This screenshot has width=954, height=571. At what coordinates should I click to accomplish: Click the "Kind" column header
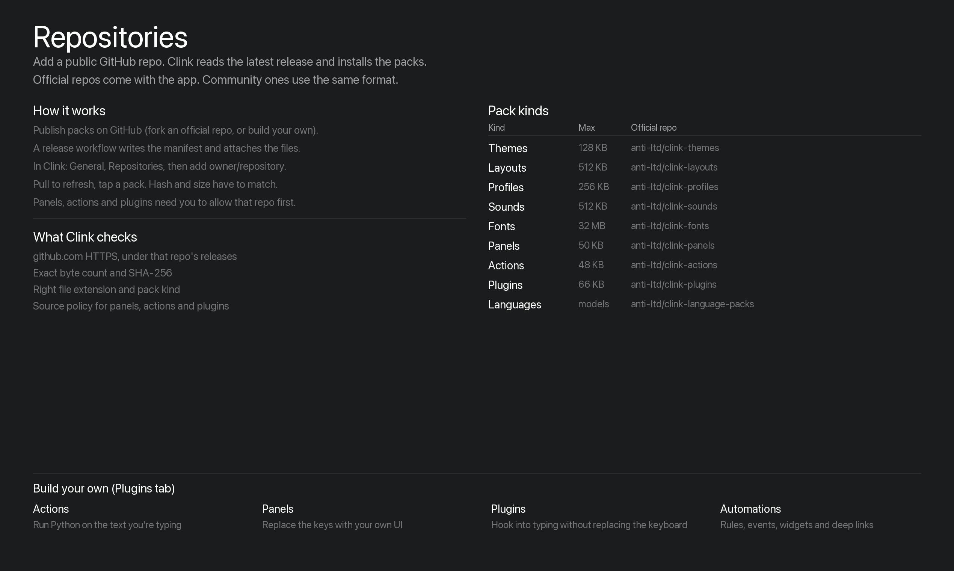click(x=496, y=128)
